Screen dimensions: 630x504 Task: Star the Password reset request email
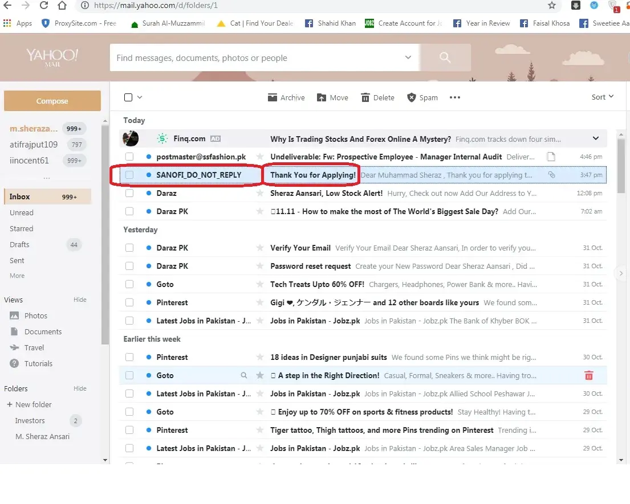260,266
